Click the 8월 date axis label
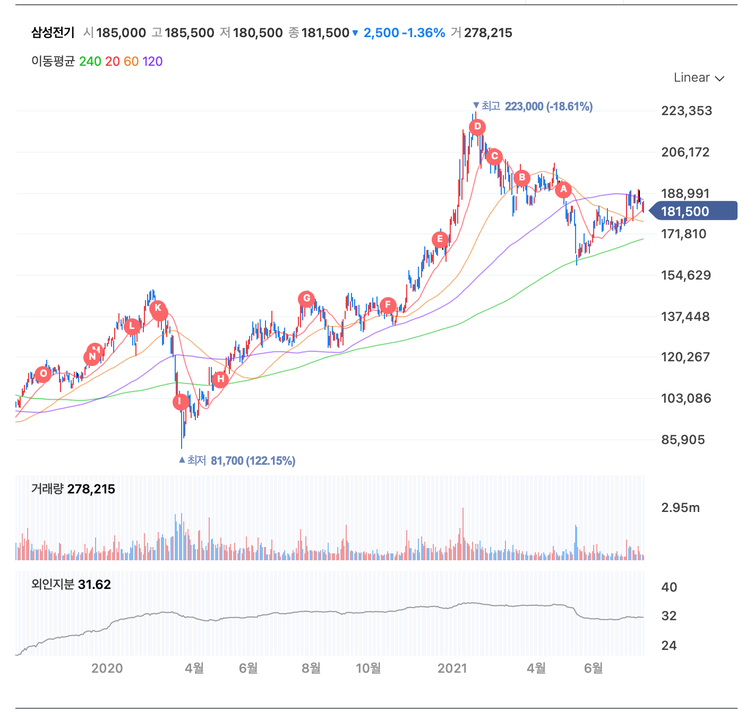Viewport: 754px width, 712px height. click(311, 668)
